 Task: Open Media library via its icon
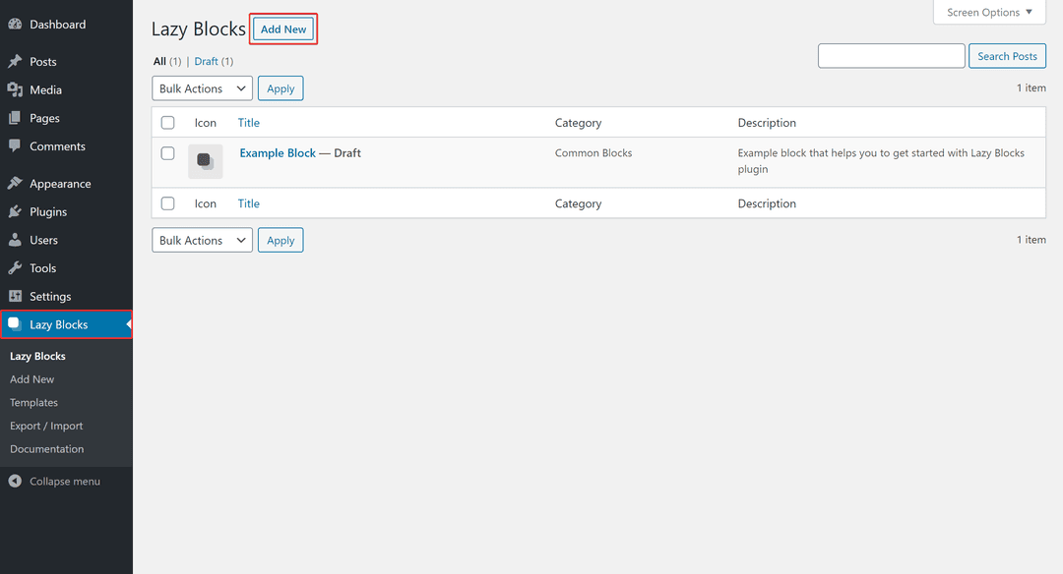[17, 89]
